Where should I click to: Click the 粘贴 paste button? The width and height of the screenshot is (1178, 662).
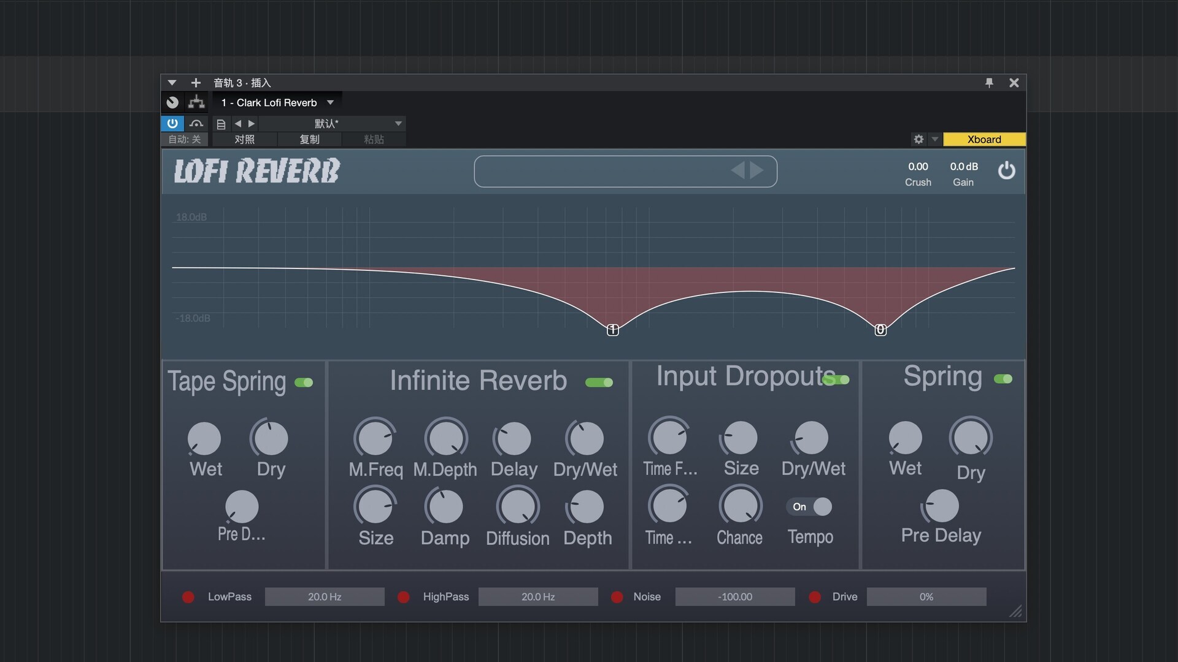[374, 140]
